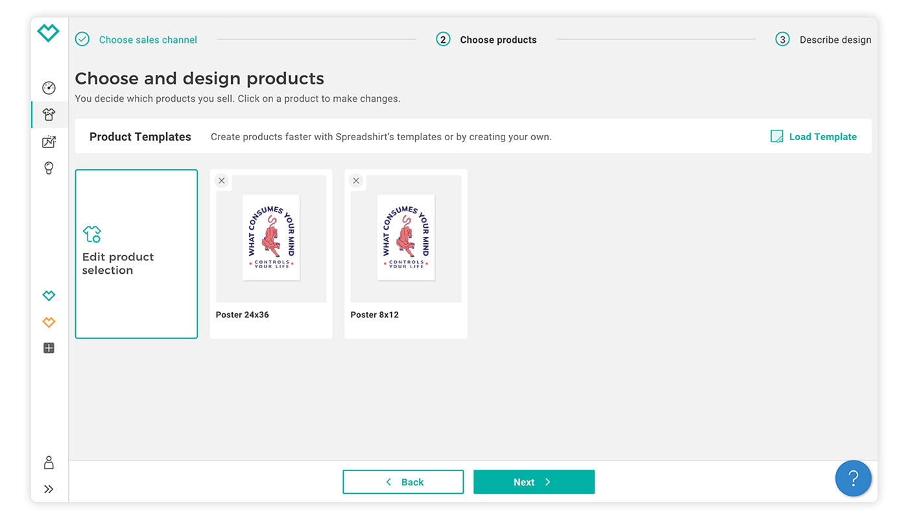Remove the Poster 8x12 product
This screenshot has width=908, height=519.
[x=356, y=181]
